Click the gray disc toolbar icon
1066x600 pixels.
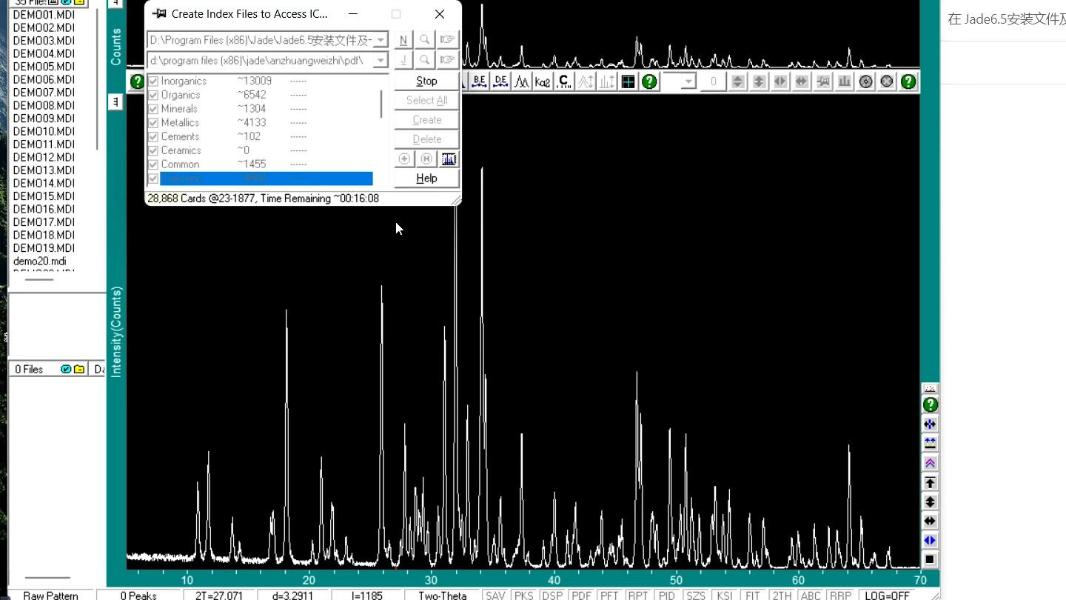(x=887, y=81)
